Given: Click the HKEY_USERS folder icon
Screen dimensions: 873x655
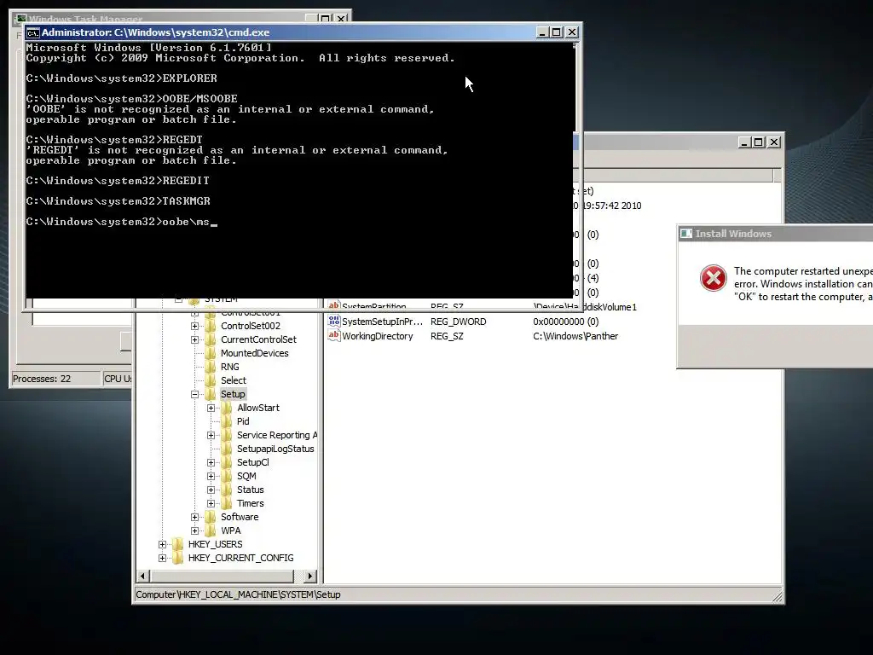Looking at the screenshot, I should (177, 544).
